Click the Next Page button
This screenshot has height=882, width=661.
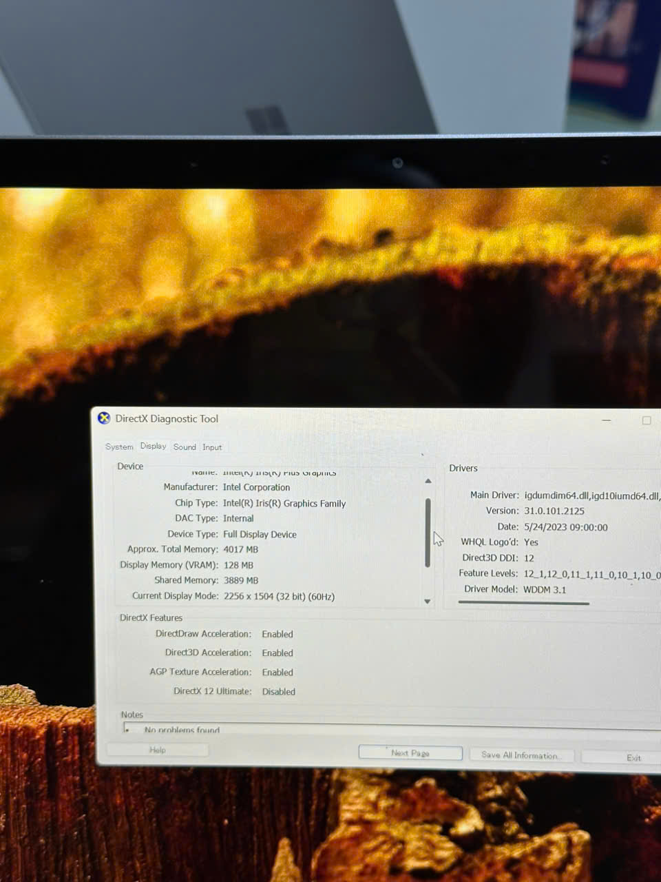[410, 753]
